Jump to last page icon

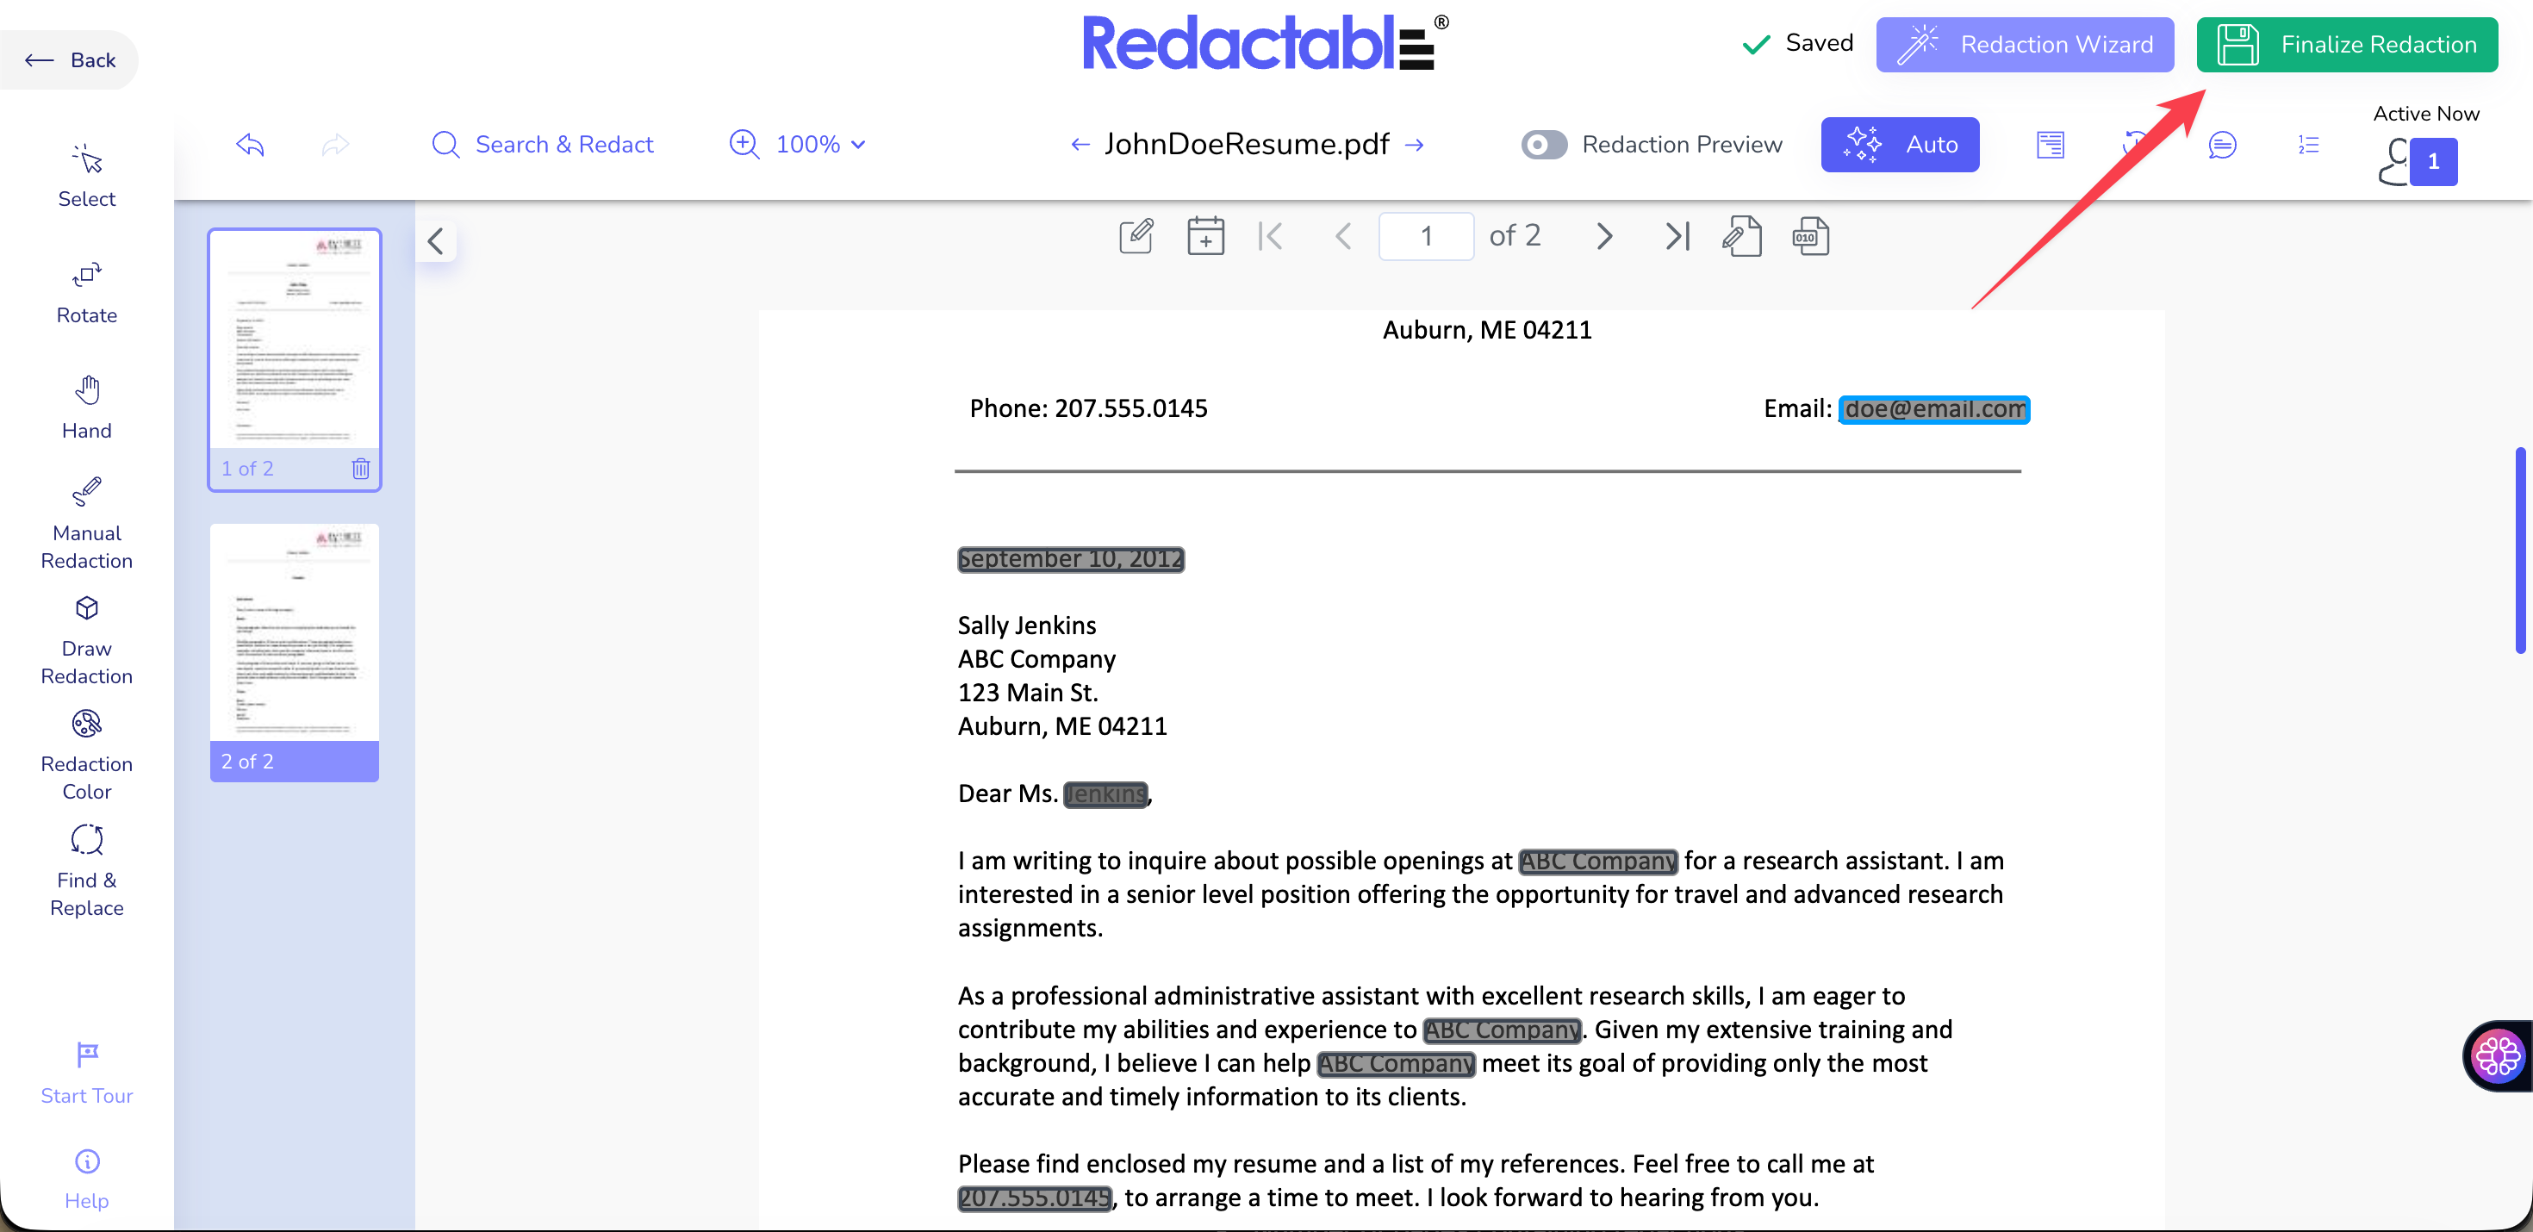pyautogui.click(x=1677, y=236)
